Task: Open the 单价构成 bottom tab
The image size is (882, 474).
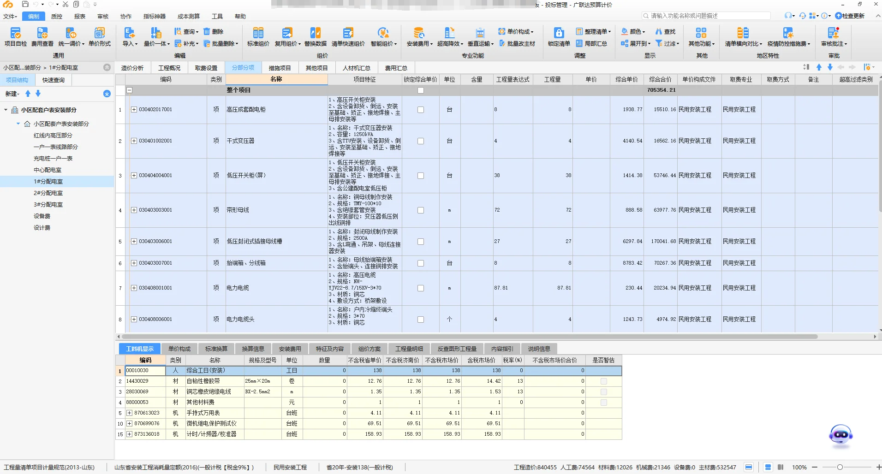Action: 179,349
